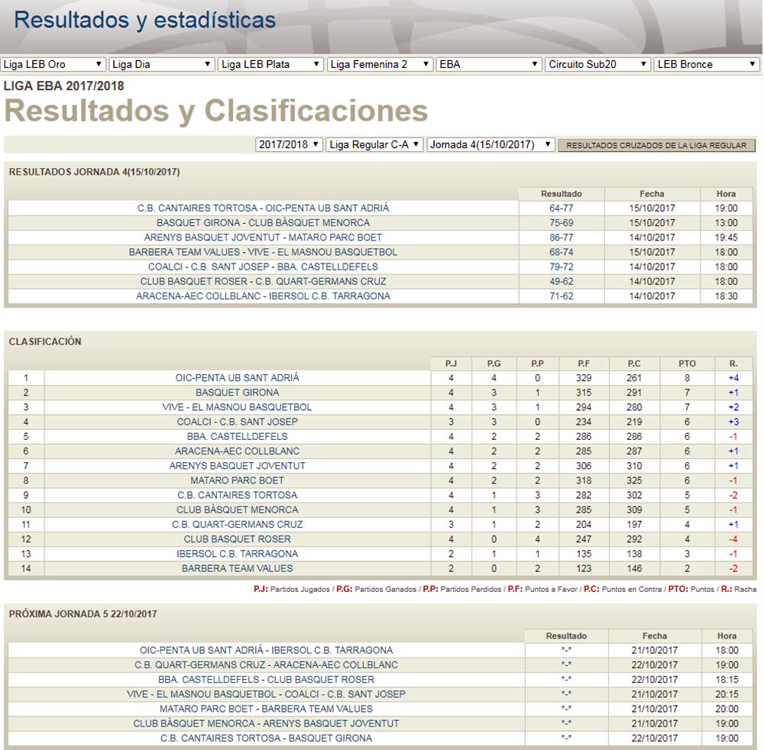764x750 pixels.
Task: Open the Liga LEB Plata selector
Action: [x=270, y=64]
